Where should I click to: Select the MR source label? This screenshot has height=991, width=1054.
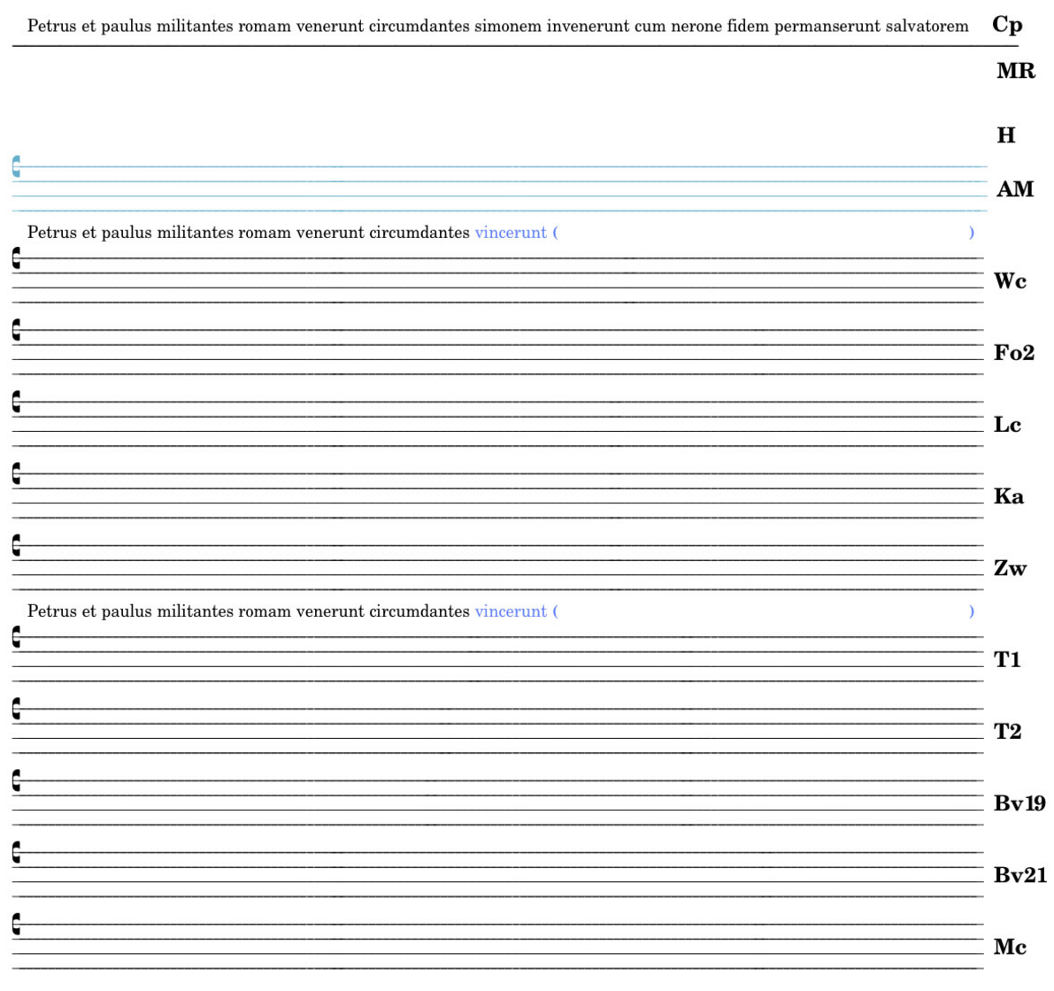[x=1015, y=71]
